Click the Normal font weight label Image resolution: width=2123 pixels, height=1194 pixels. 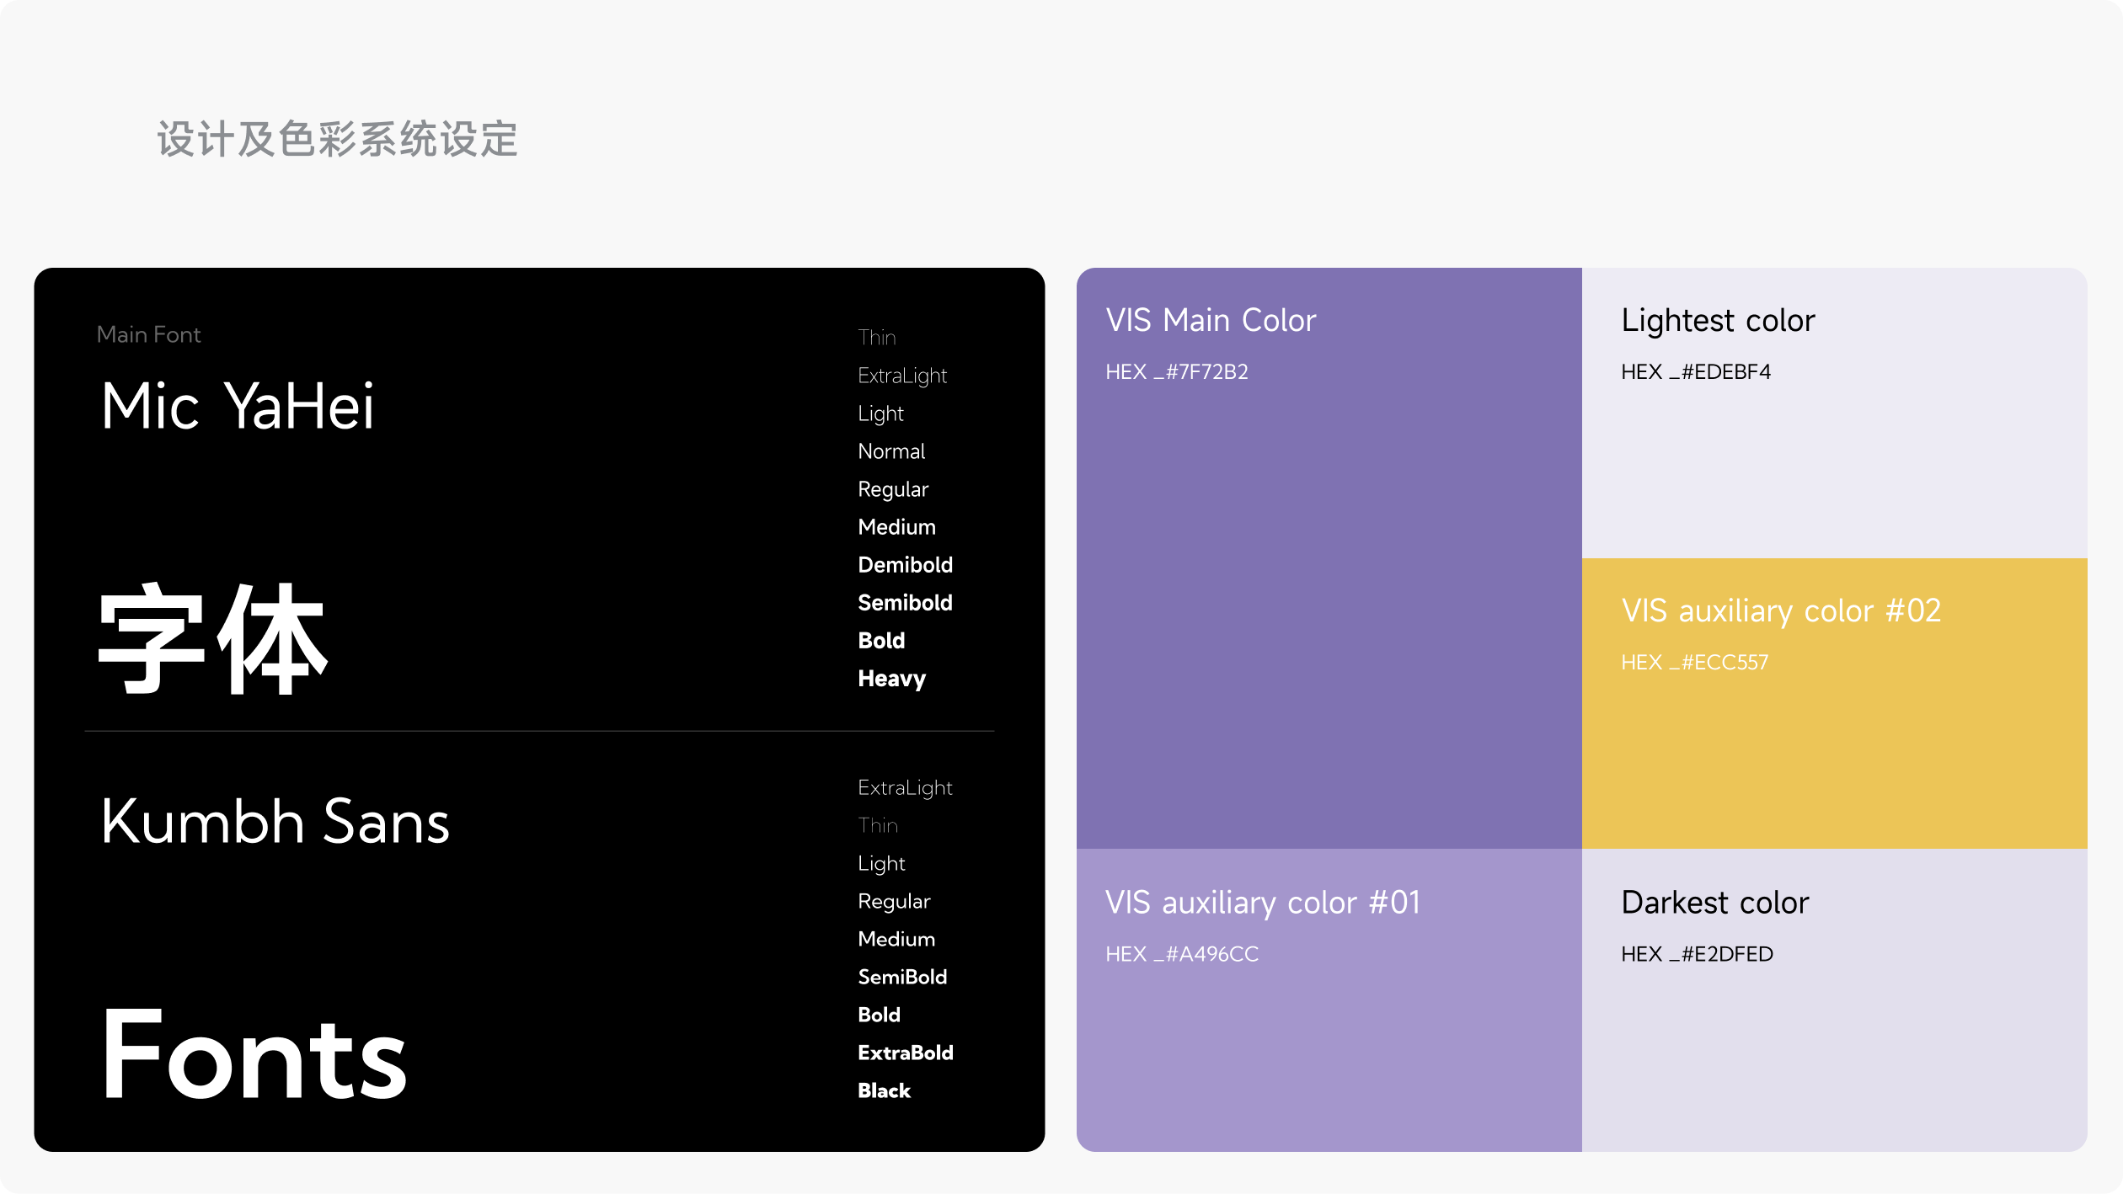[x=891, y=451]
